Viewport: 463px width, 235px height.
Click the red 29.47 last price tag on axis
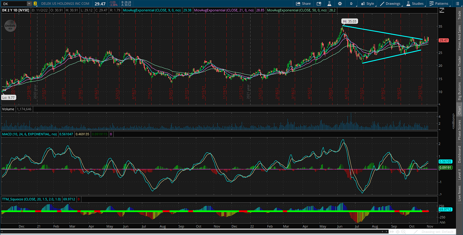tap(444, 40)
